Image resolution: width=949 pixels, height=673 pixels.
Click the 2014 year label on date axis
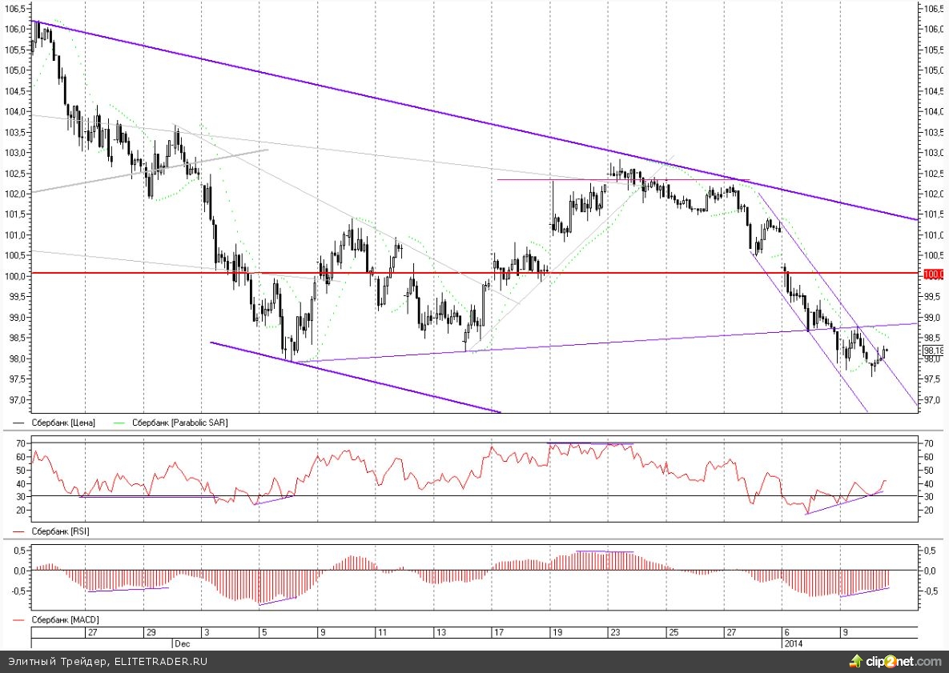[x=792, y=643]
